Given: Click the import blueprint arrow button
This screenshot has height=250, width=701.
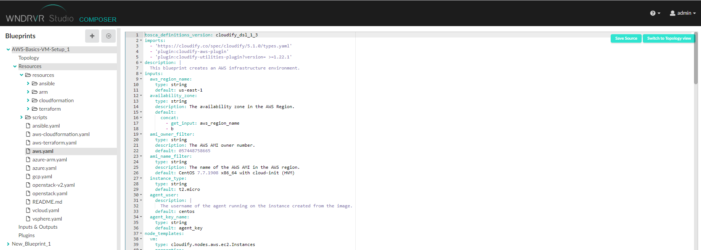Looking at the screenshot, I should (x=109, y=36).
